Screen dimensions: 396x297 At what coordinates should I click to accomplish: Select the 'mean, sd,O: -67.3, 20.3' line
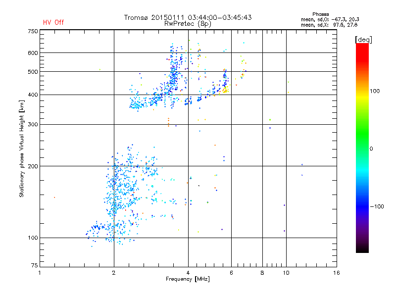click(330, 19)
